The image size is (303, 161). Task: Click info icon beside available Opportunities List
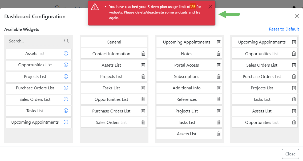point(66,65)
